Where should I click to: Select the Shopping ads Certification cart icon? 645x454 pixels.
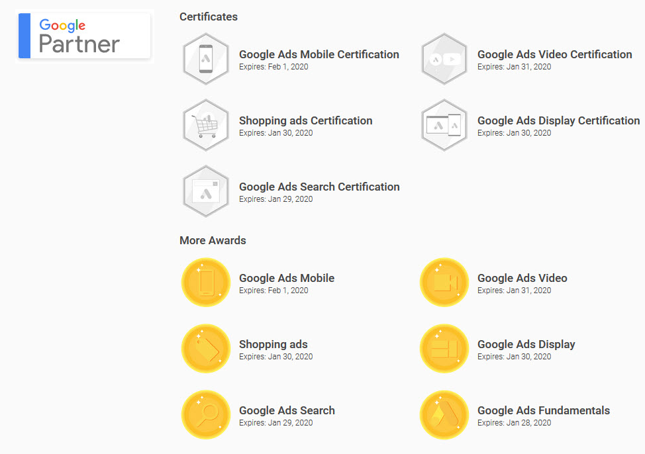(206, 125)
